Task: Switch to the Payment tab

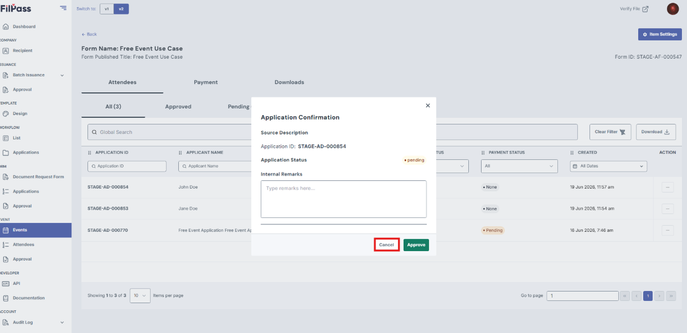Action: click(x=206, y=82)
